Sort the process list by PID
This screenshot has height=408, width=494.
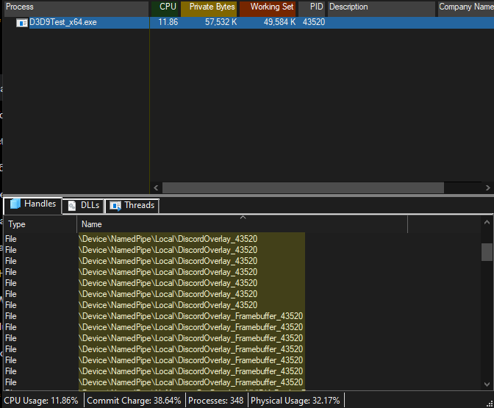point(313,7)
